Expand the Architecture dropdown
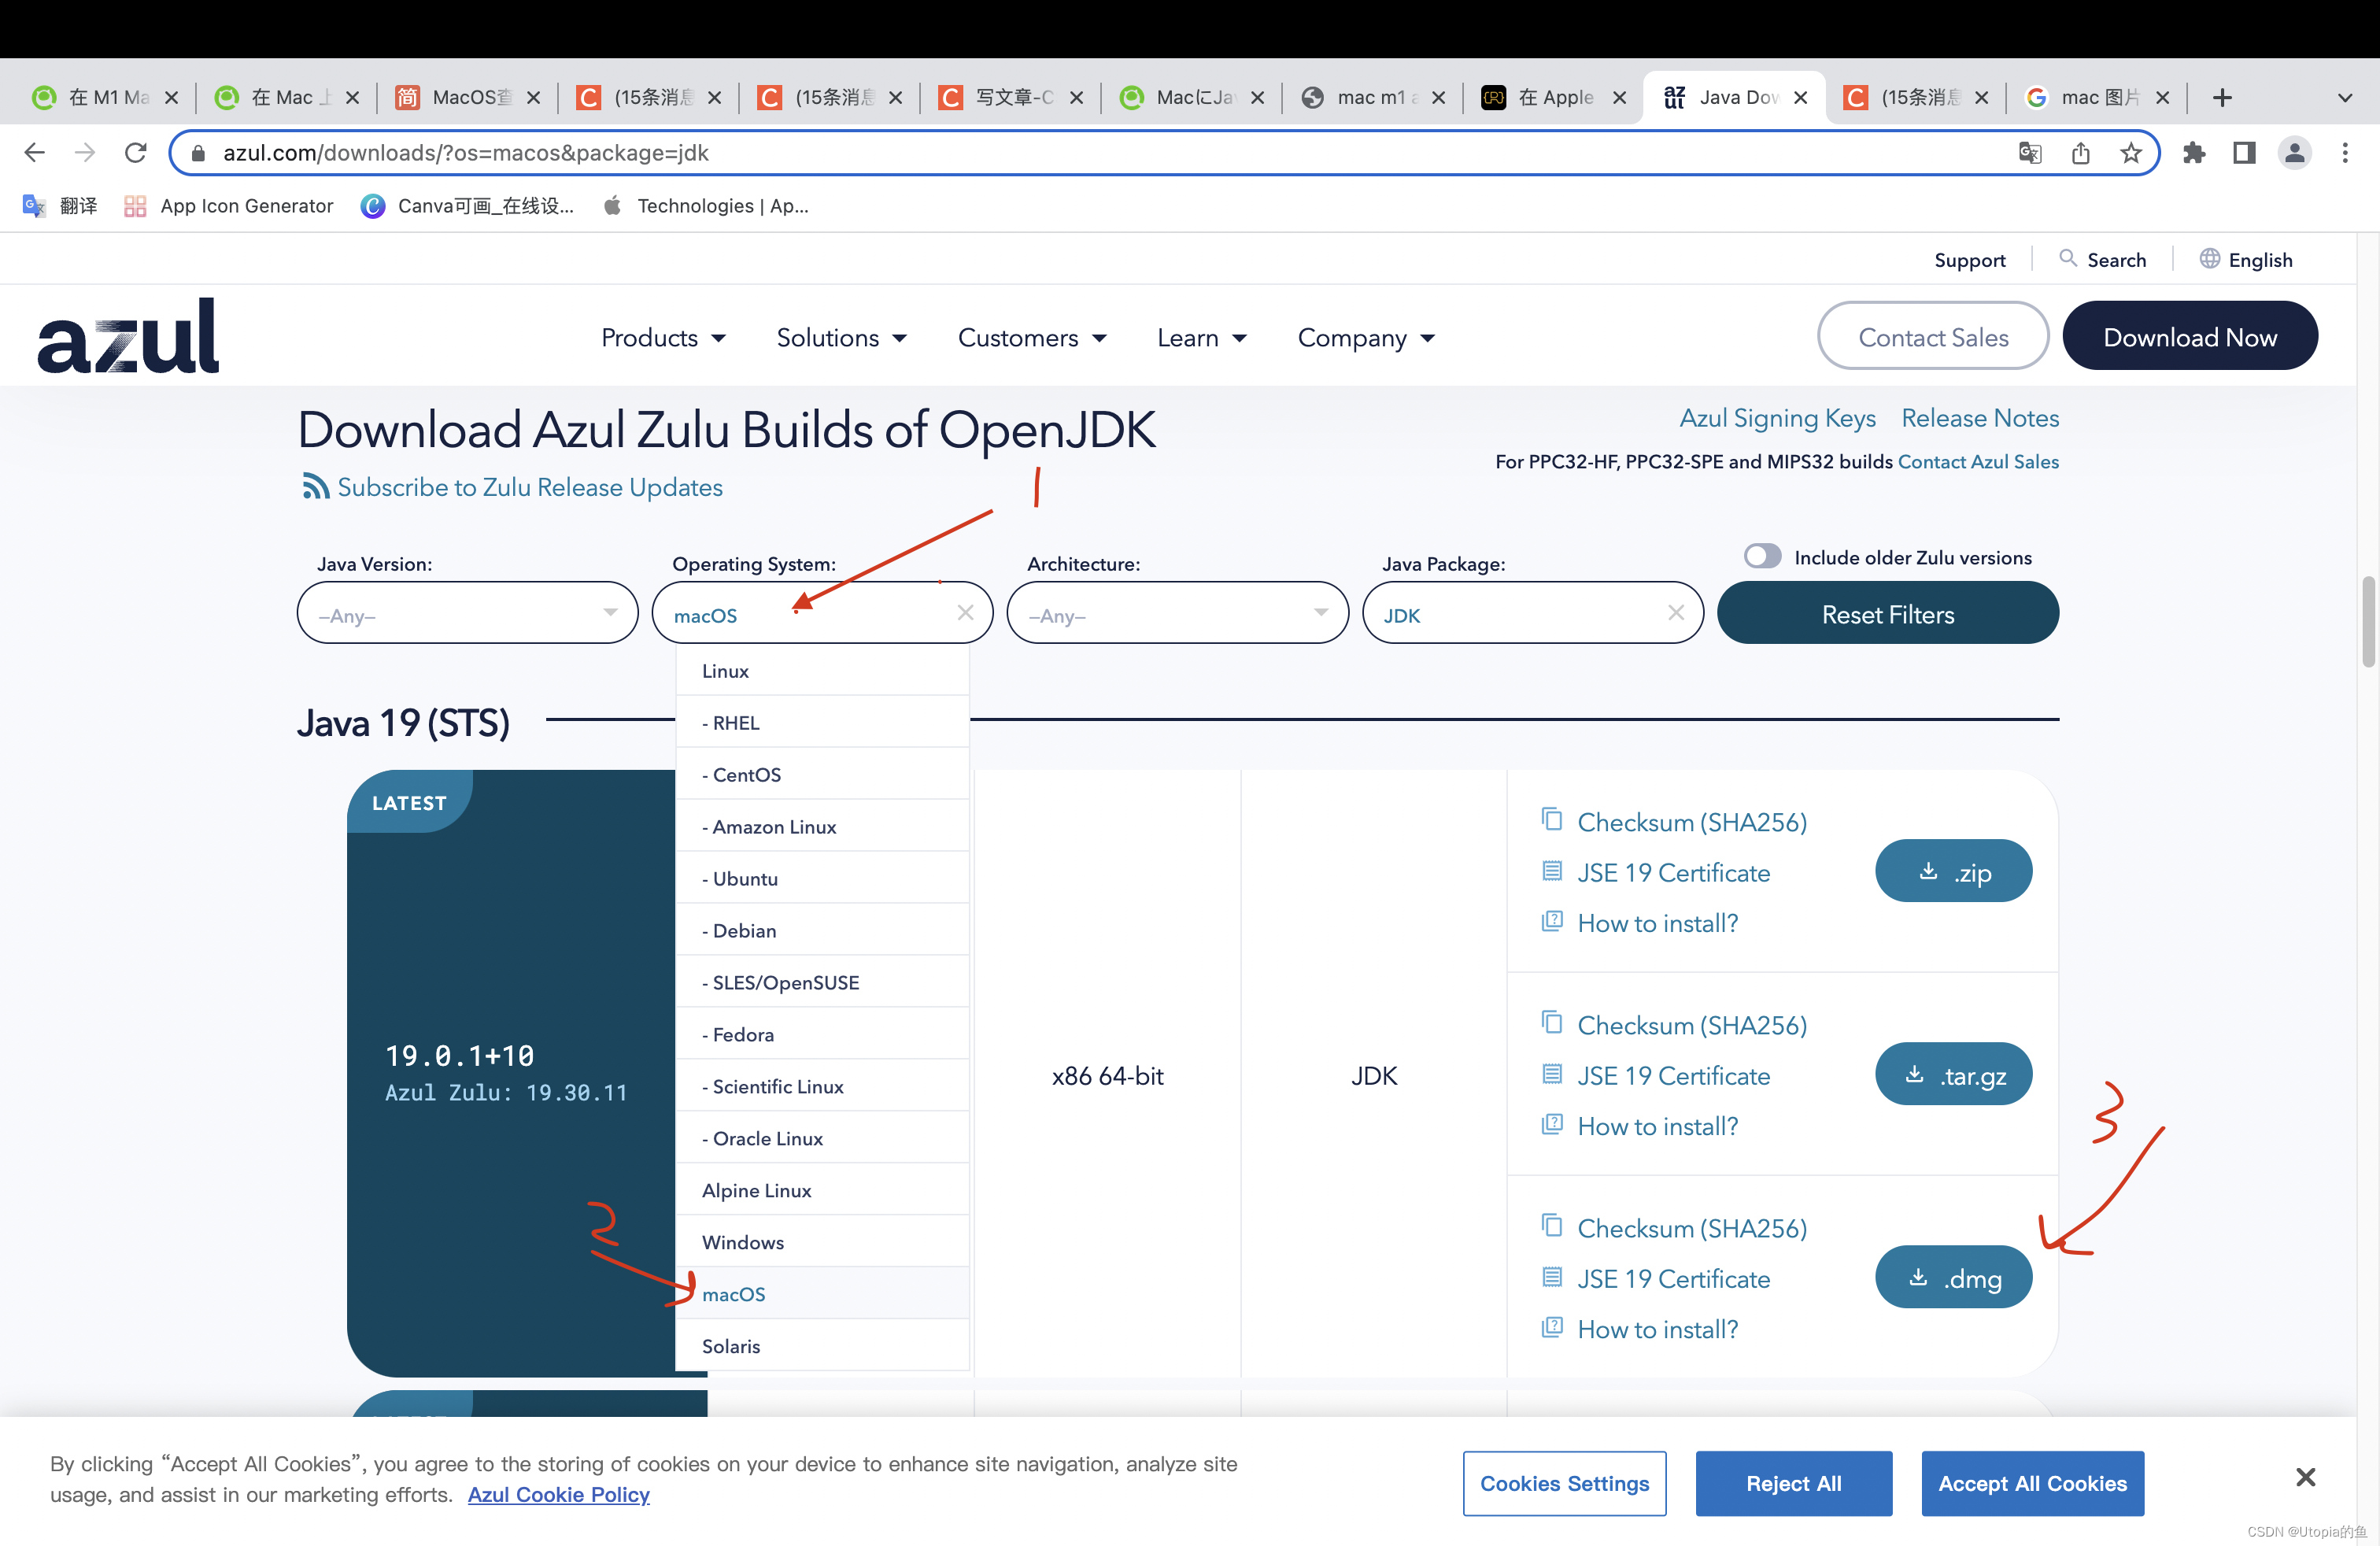 [x=1177, y=613]
